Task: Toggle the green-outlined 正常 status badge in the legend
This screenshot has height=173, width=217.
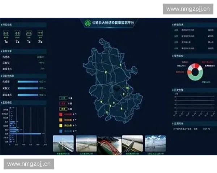Action: (63, 98)
